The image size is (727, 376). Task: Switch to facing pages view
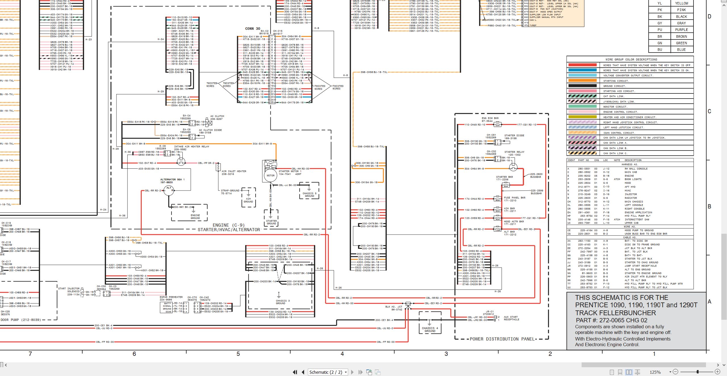point(629,372)
